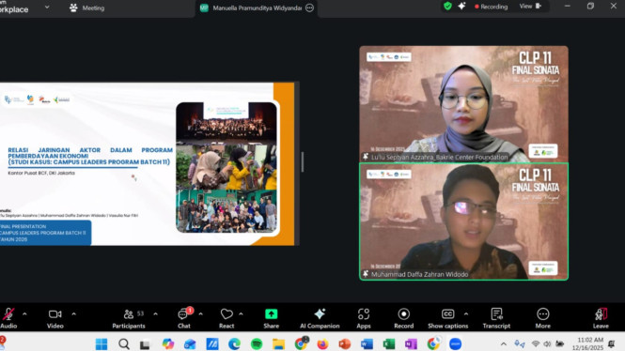The height and width of the screenshot is (351, 625).
Task: Click the shared presentation slide
Action: [147, 164]
